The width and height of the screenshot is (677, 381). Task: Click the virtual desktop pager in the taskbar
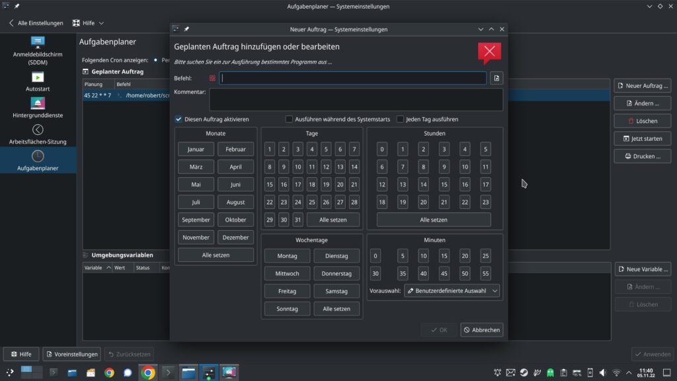[x=32, y=372]
